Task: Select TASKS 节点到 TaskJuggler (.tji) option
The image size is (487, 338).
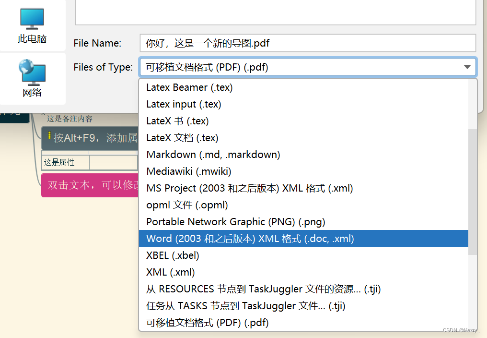Action: [x=303, y=306]
